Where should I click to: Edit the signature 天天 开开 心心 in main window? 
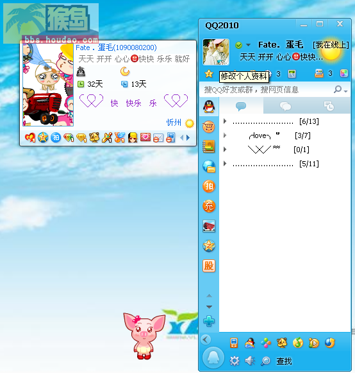281,57
